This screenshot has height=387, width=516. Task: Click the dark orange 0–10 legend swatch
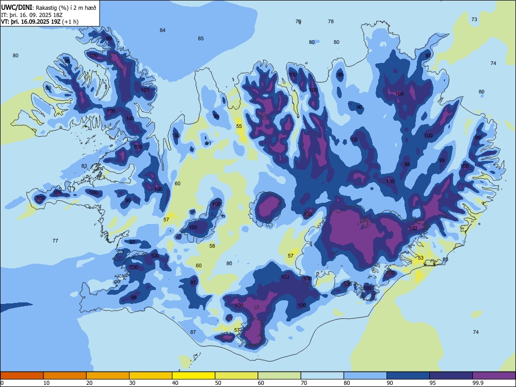click(22, 376)
